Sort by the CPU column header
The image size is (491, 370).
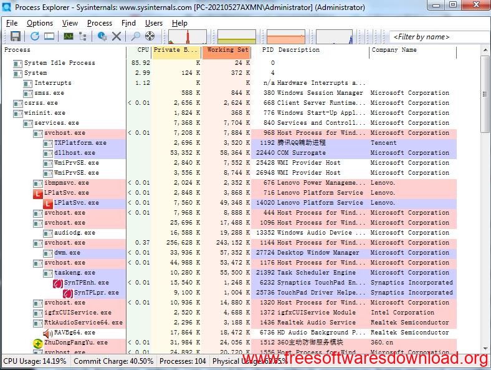click(139, 50)
